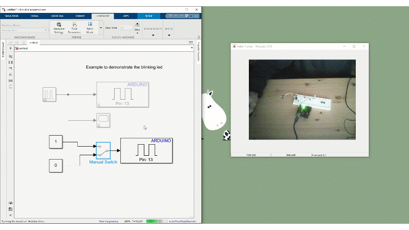Maximize the Video Preview window

354,46
